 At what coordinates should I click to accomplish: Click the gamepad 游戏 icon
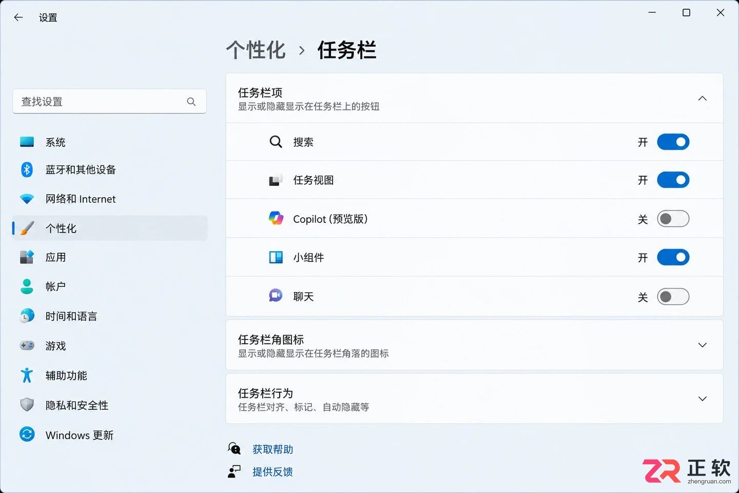pyautogui.click(x=27, y=346)
